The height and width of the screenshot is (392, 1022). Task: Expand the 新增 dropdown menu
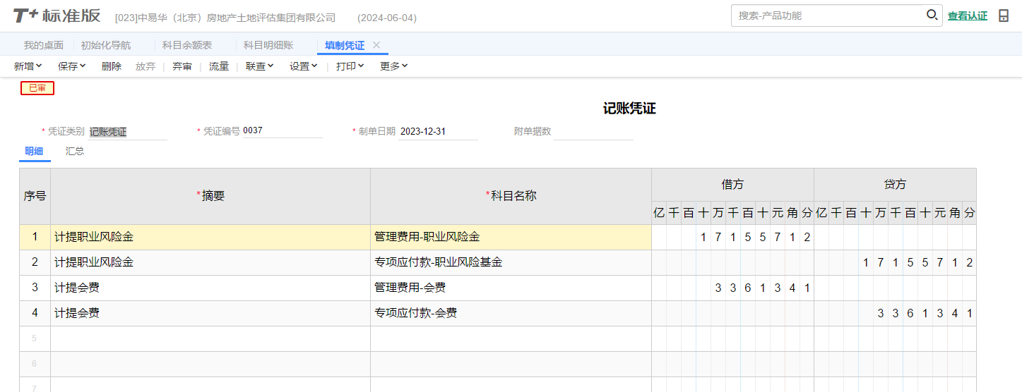[28, 66]
